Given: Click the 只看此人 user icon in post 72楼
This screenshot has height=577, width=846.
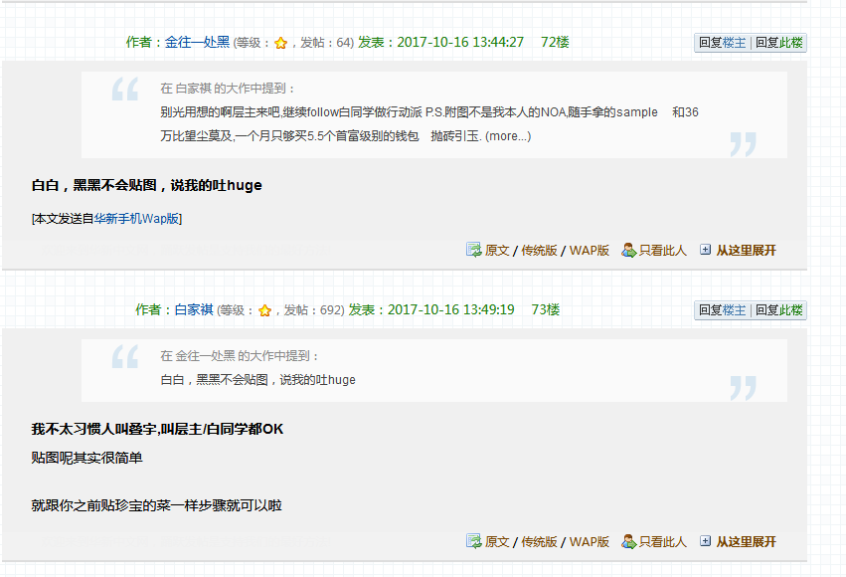Looking at the screenshot, I should click(628, 250).
